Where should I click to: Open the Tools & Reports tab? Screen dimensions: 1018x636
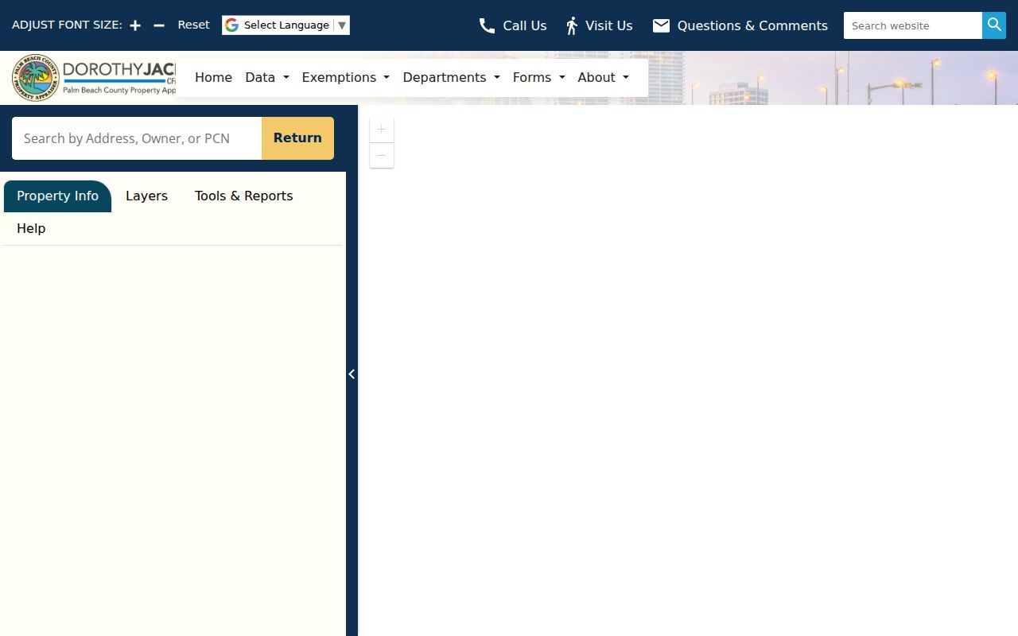coord(244,196)
